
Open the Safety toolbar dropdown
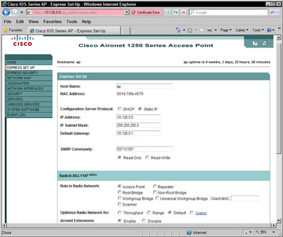pos(241,30)
